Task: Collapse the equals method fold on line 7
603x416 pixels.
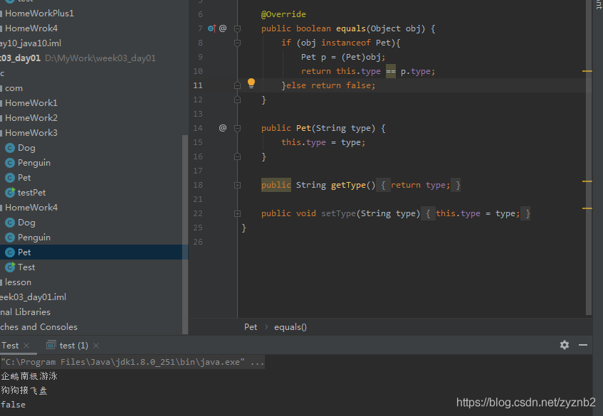Action: tap(237, 28)
